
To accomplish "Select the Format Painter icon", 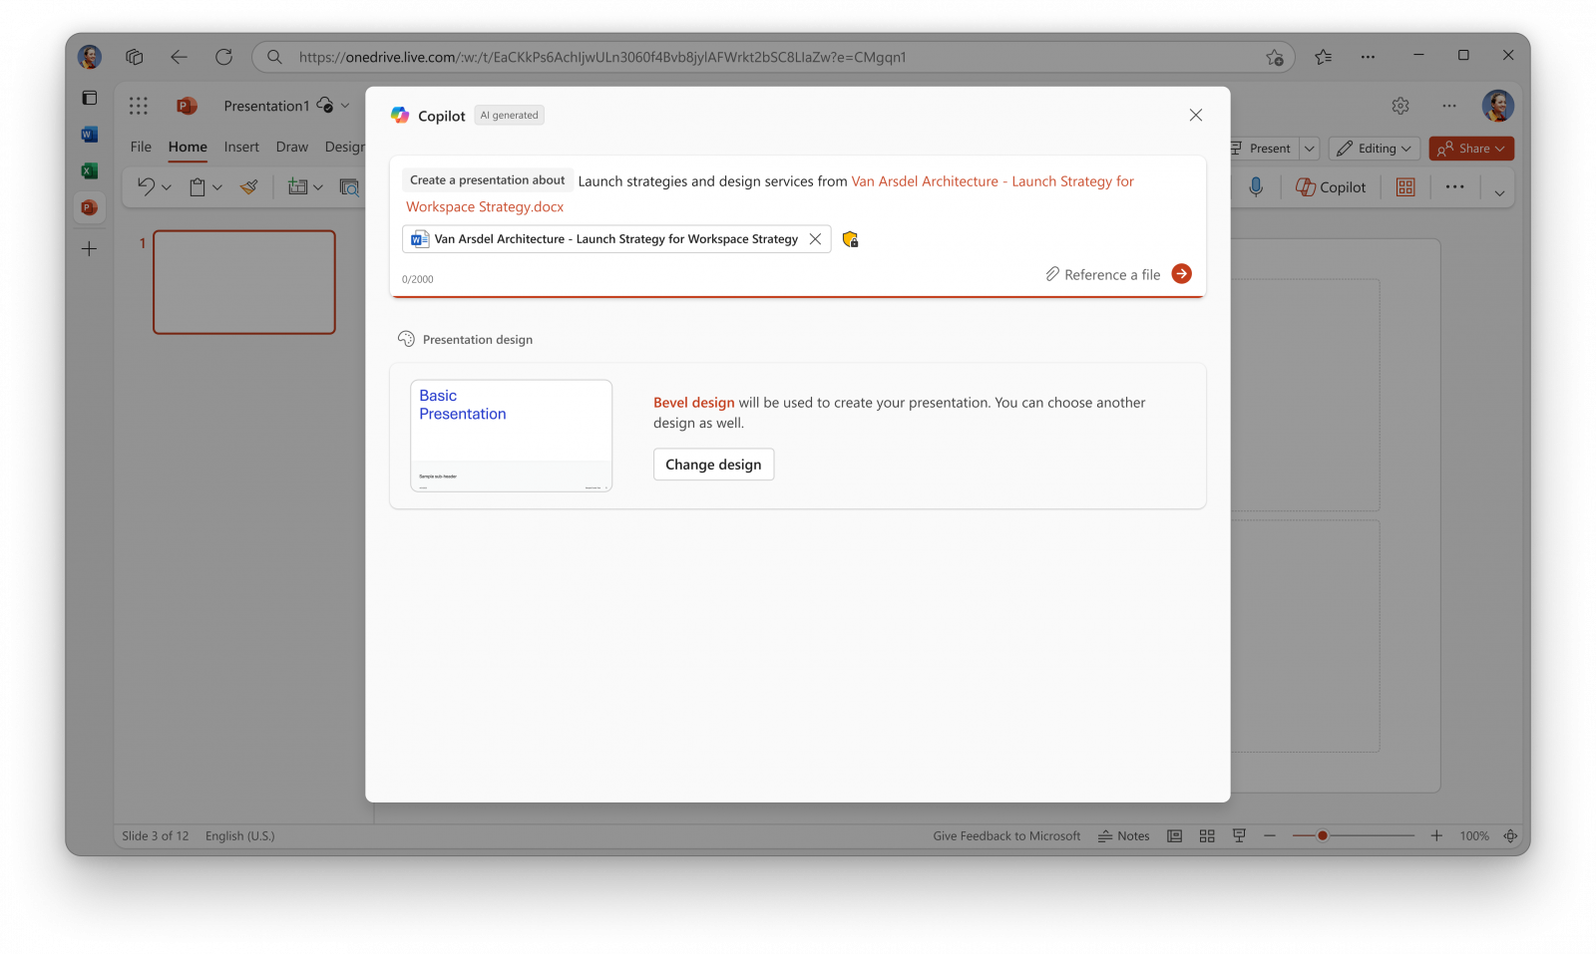I will click(x=249, y=186).
